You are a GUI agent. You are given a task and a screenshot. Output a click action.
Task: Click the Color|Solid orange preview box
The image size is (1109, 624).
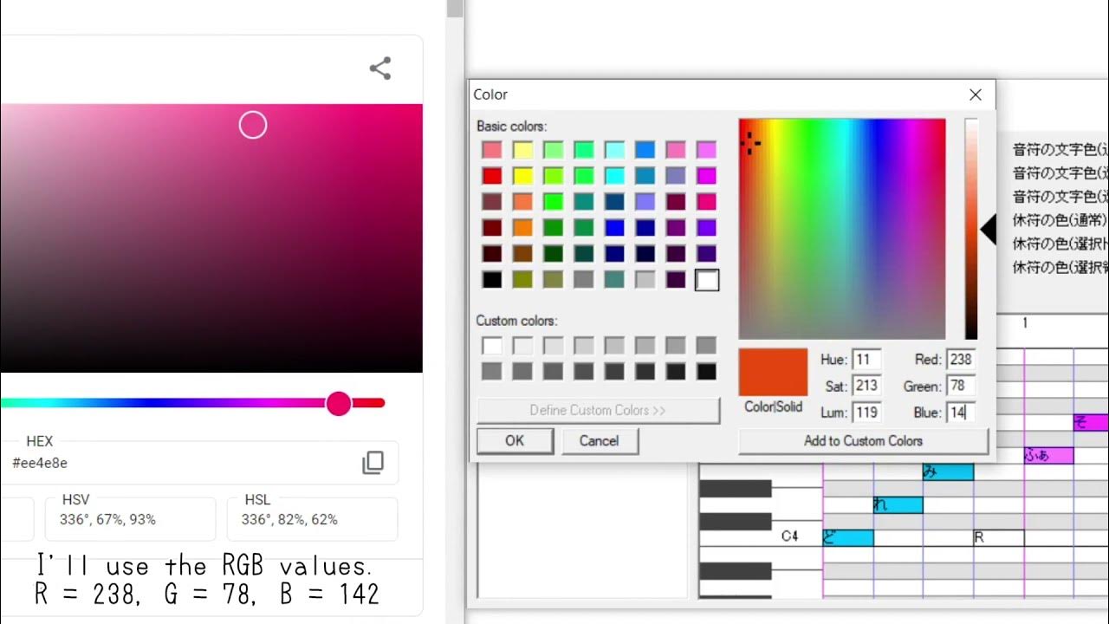pos(773,372)
